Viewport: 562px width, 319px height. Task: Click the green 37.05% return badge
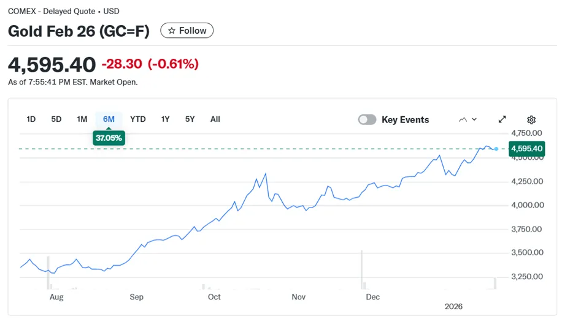[109, 138]
